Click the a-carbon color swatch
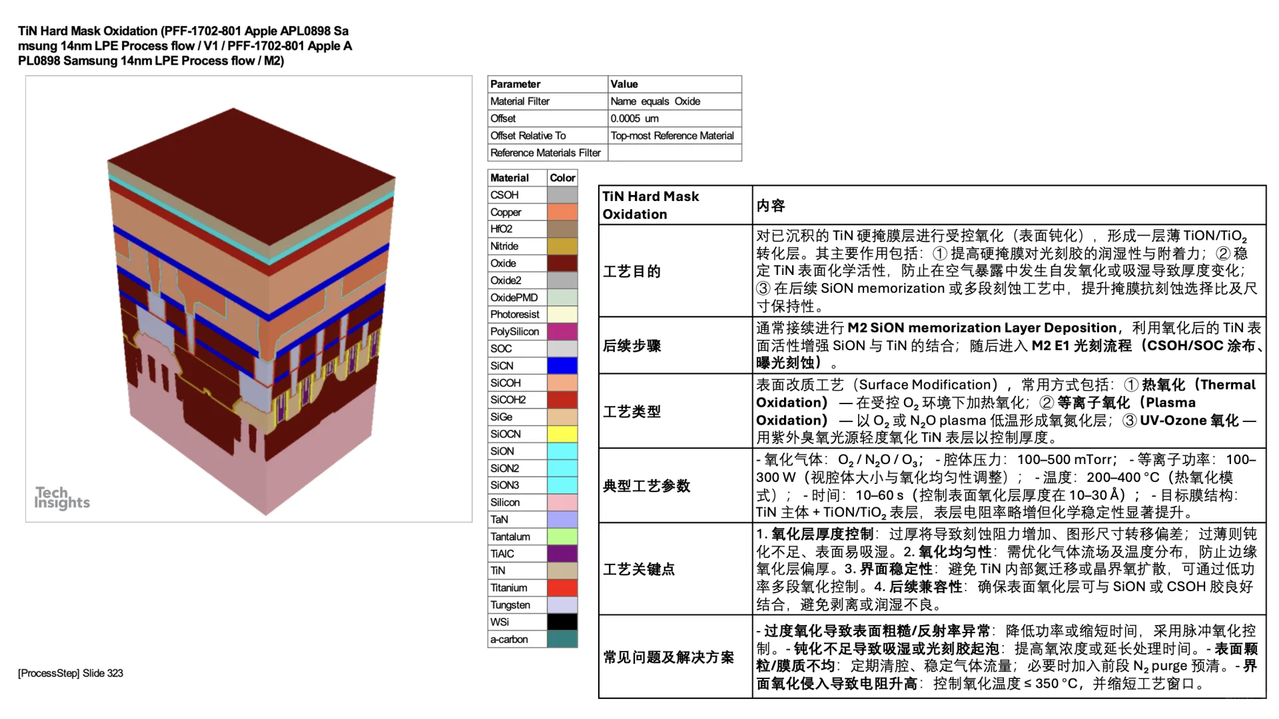Viewport: 1279px width, 719px height. coord(562,638)
